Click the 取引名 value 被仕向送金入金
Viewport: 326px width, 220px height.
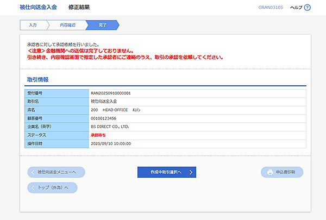click(x=104, y=102)
